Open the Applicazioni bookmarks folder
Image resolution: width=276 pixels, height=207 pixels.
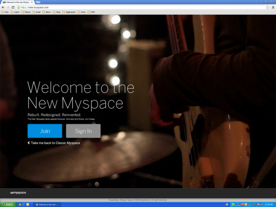(69, 12)
